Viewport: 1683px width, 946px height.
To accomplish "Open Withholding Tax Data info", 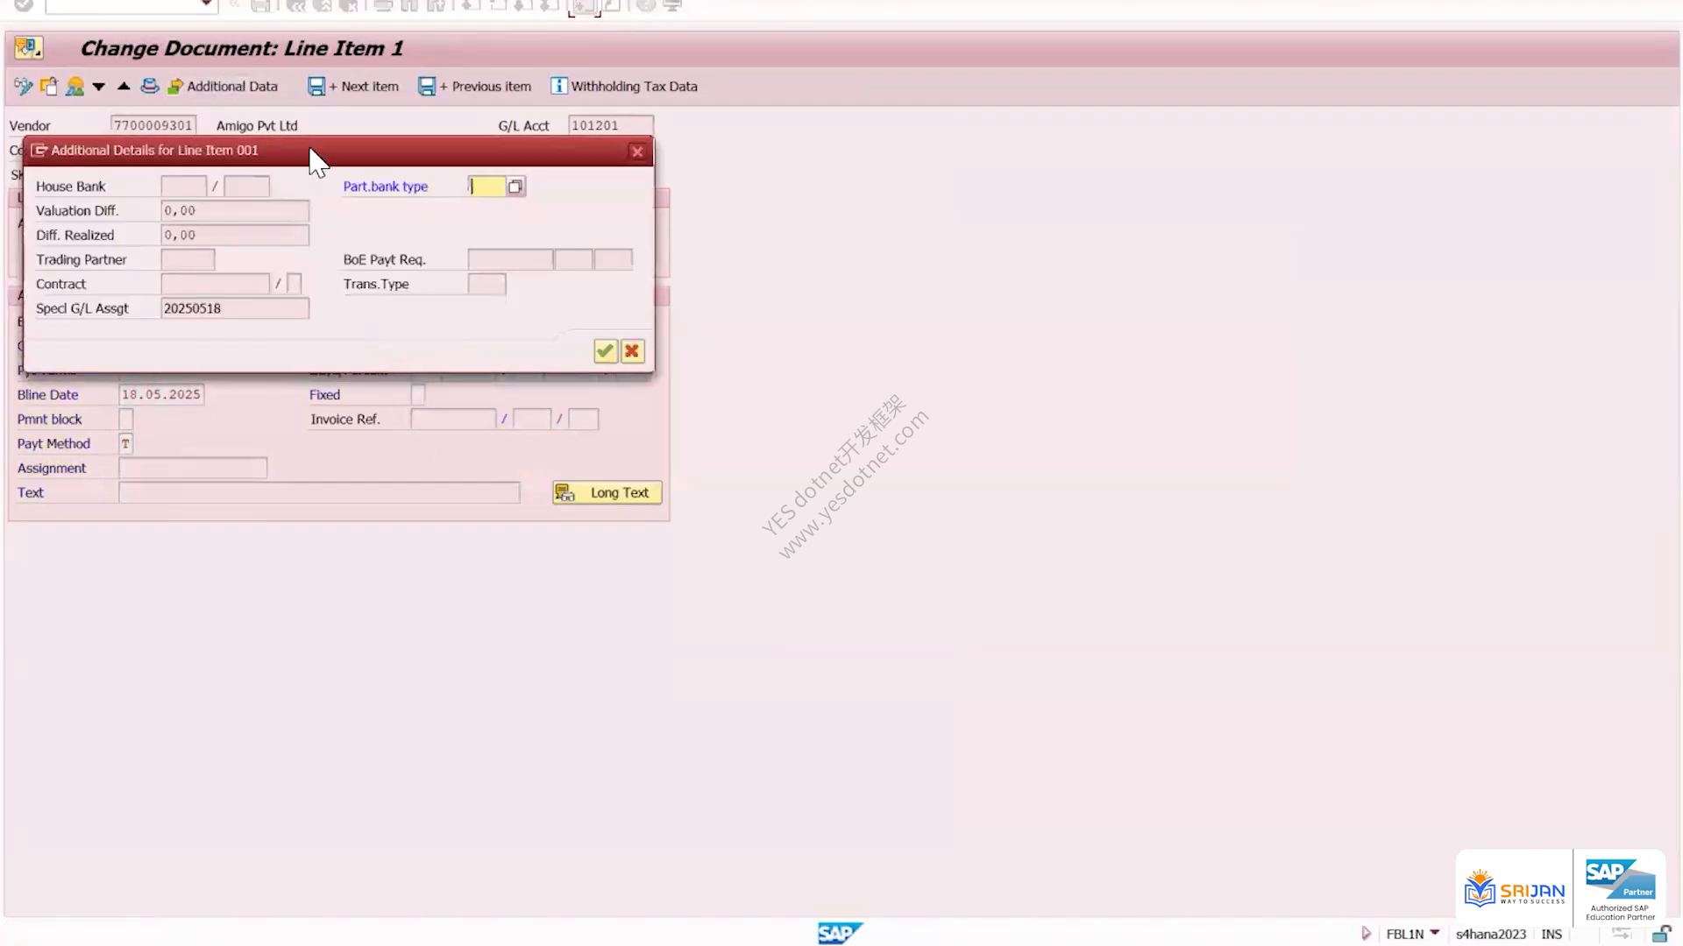I will (x=624, y=86).
